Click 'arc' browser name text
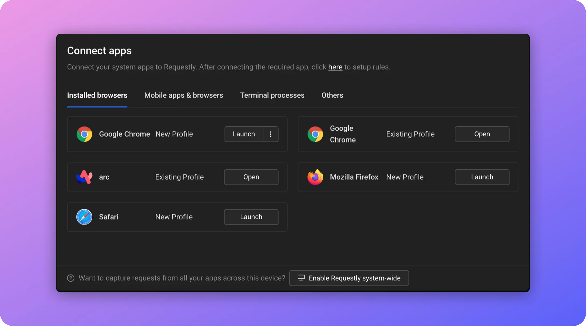586x326 pixels. coord(104,177)
